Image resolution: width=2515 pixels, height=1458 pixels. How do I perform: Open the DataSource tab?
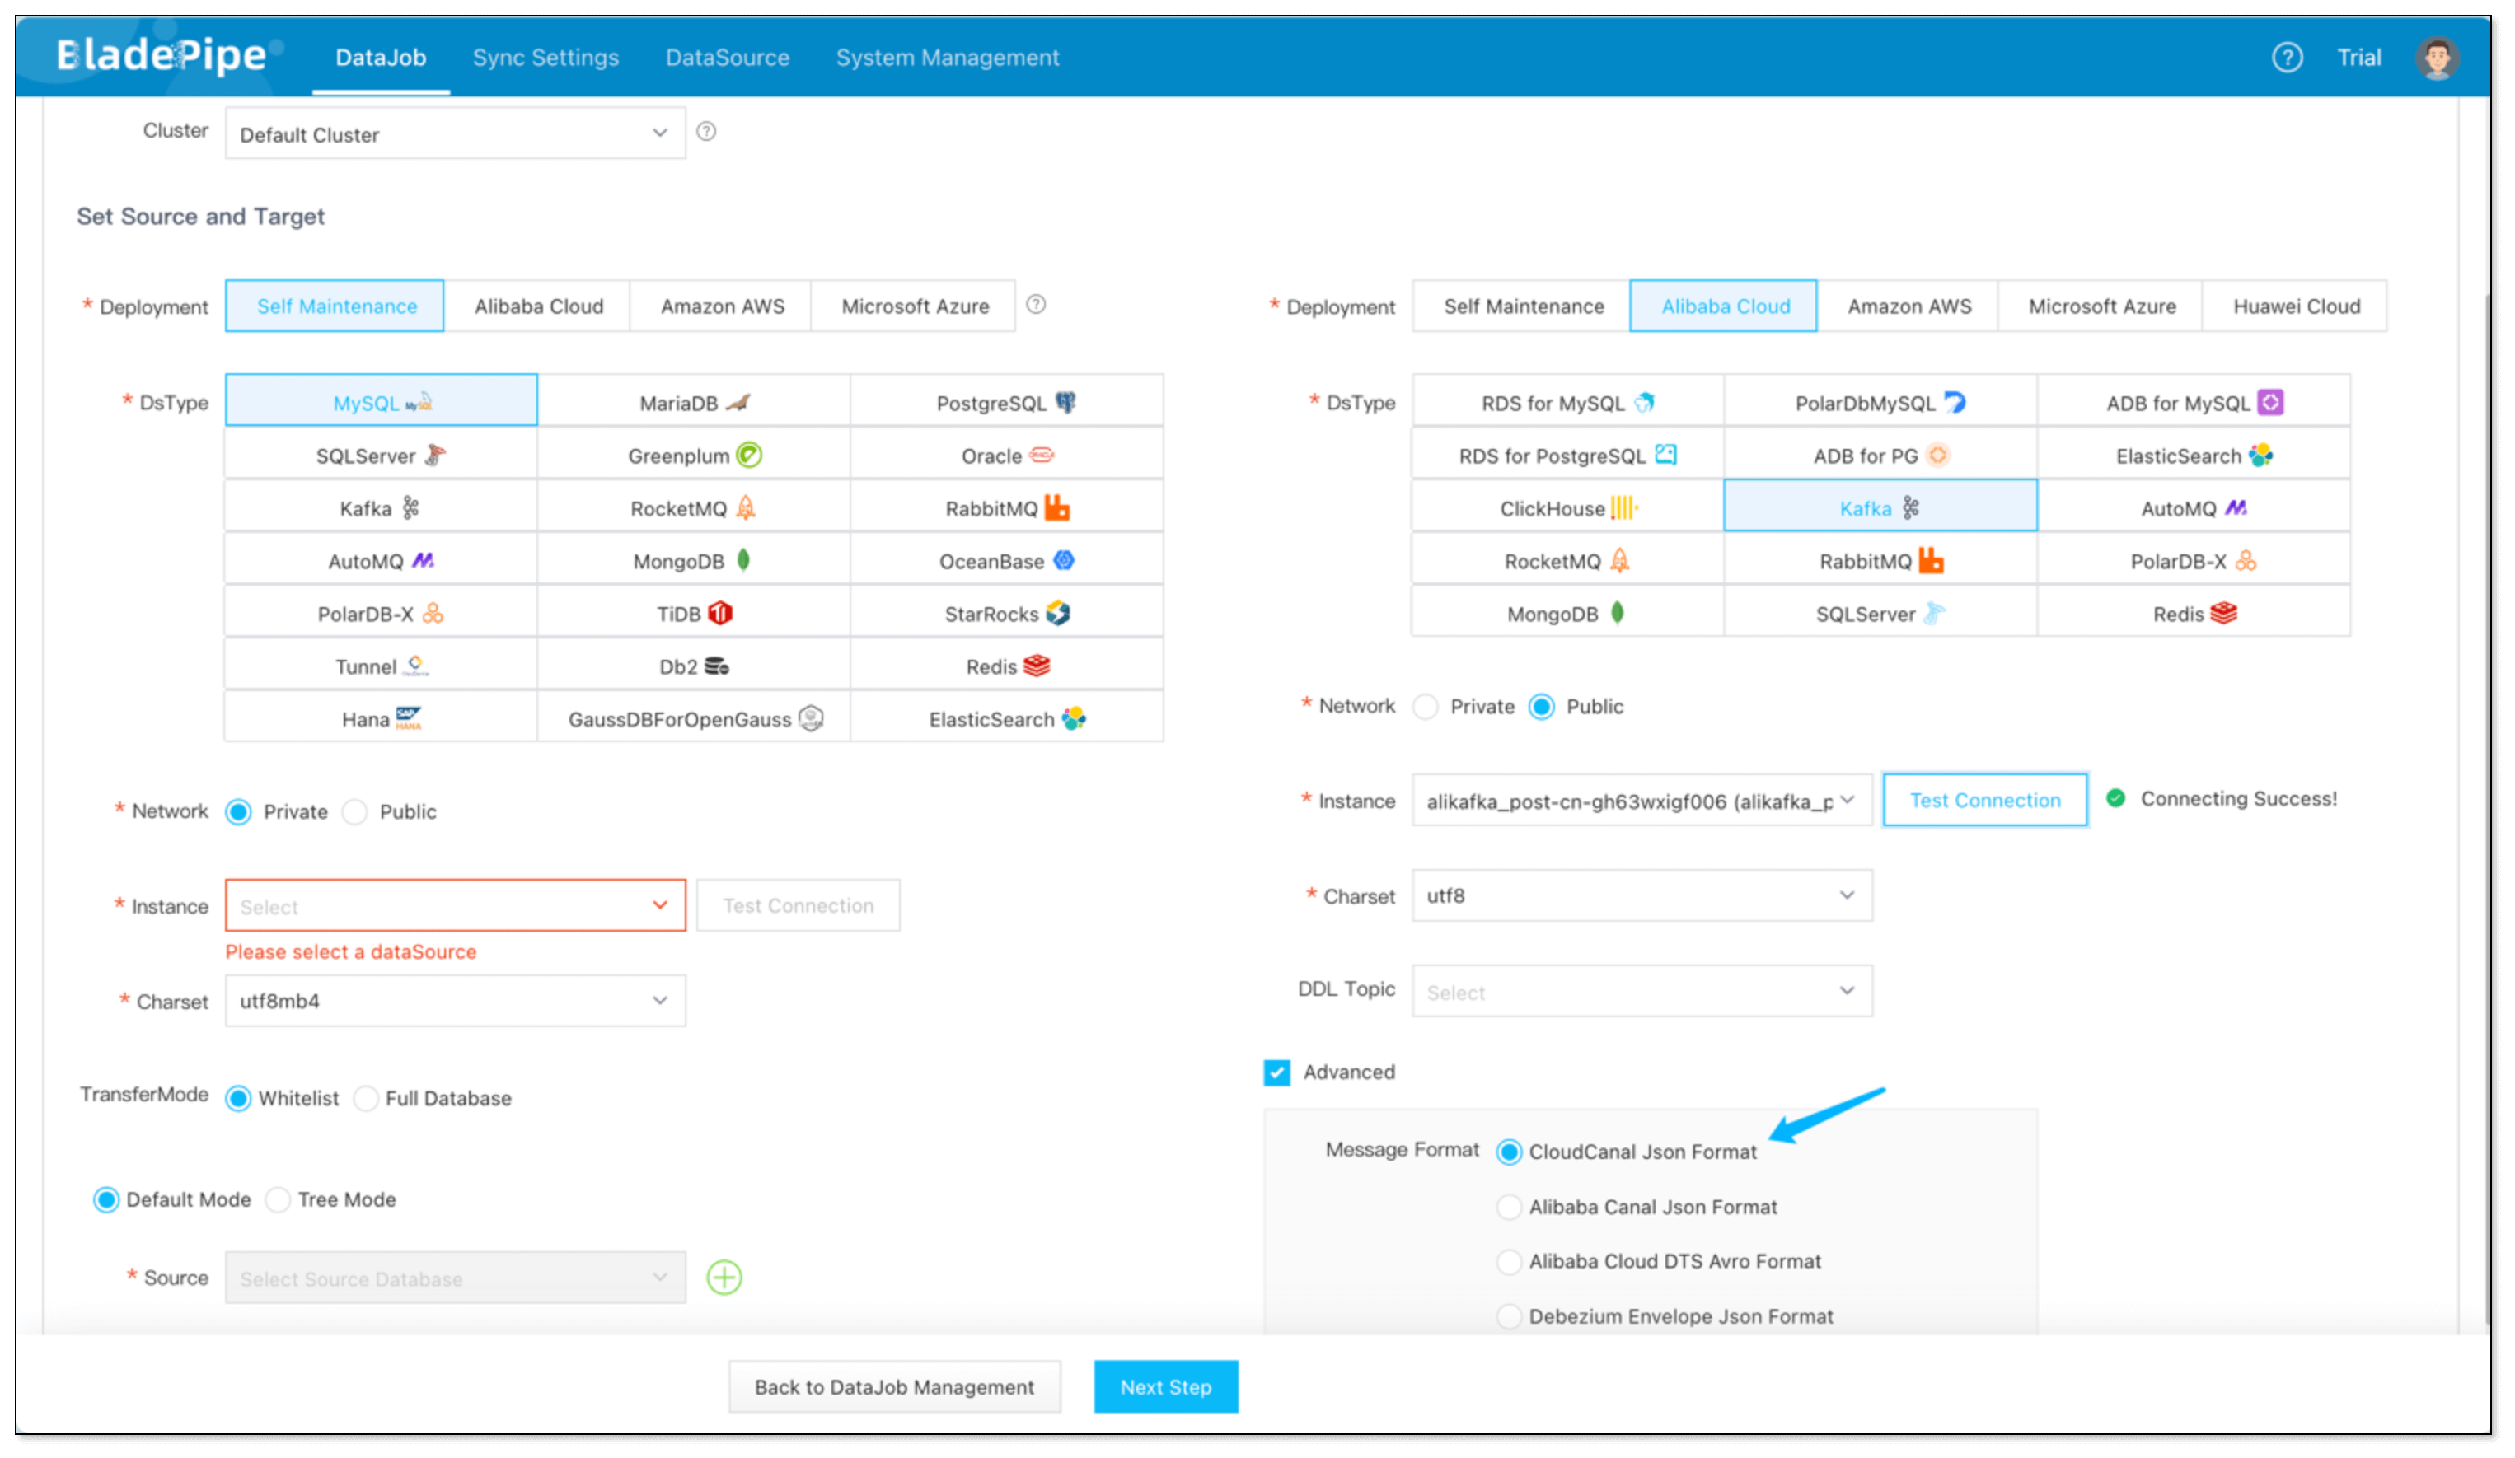click(727, 57)
